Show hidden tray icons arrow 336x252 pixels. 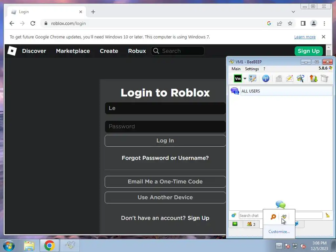pyautogui.click(x=279, y=246)
